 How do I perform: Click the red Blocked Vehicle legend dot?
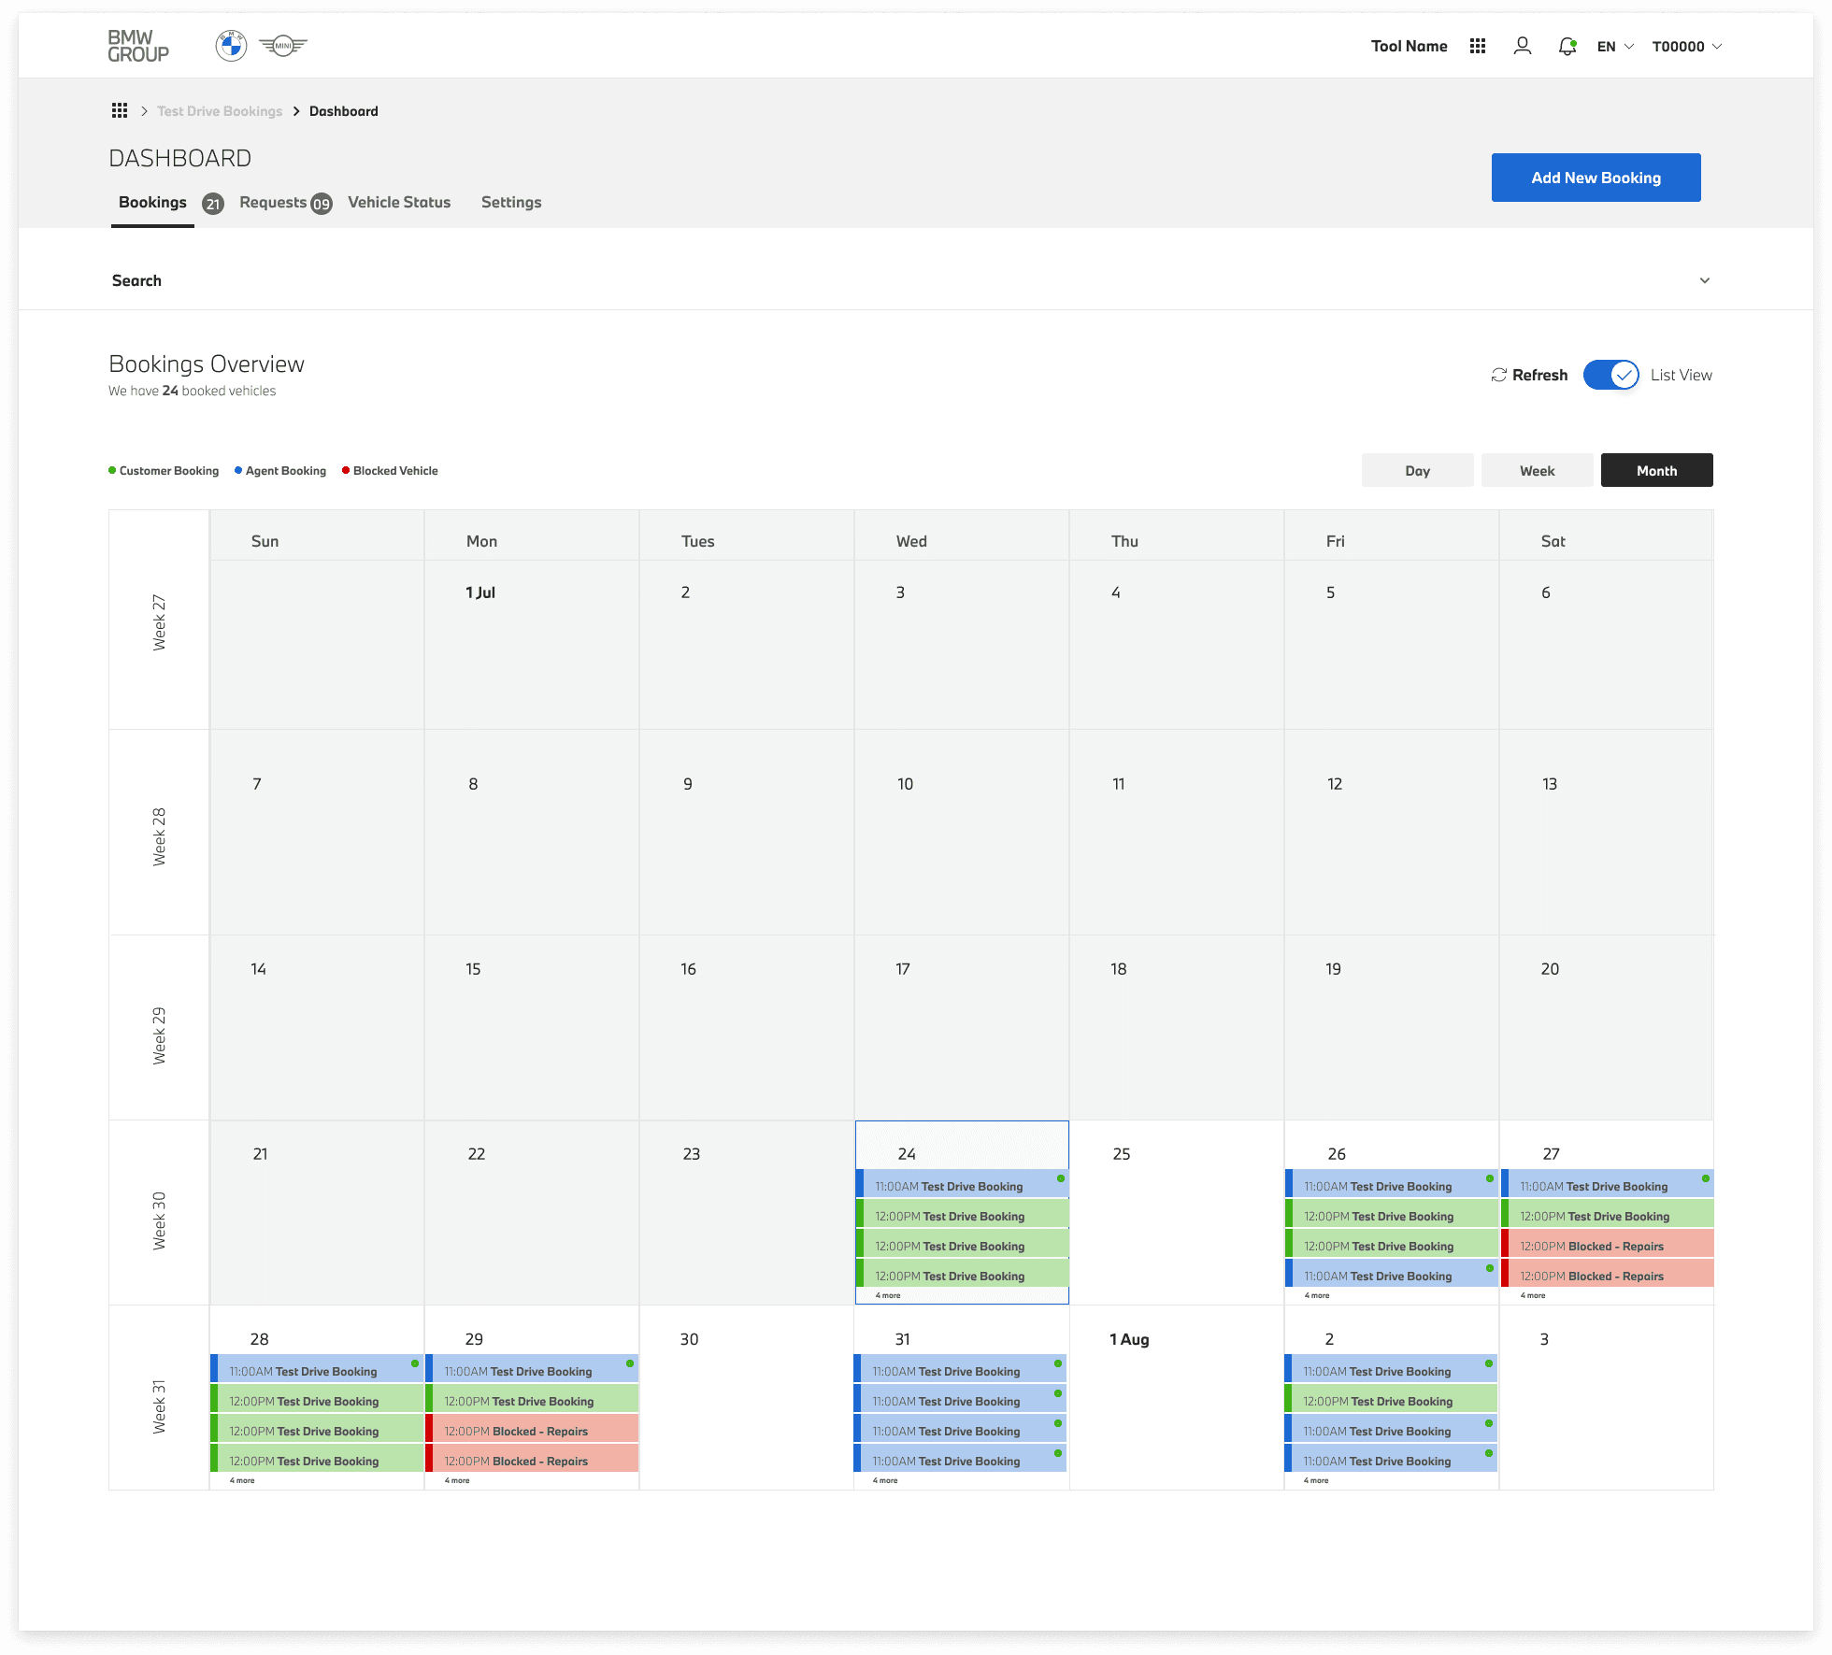click(x=346, y=470)
